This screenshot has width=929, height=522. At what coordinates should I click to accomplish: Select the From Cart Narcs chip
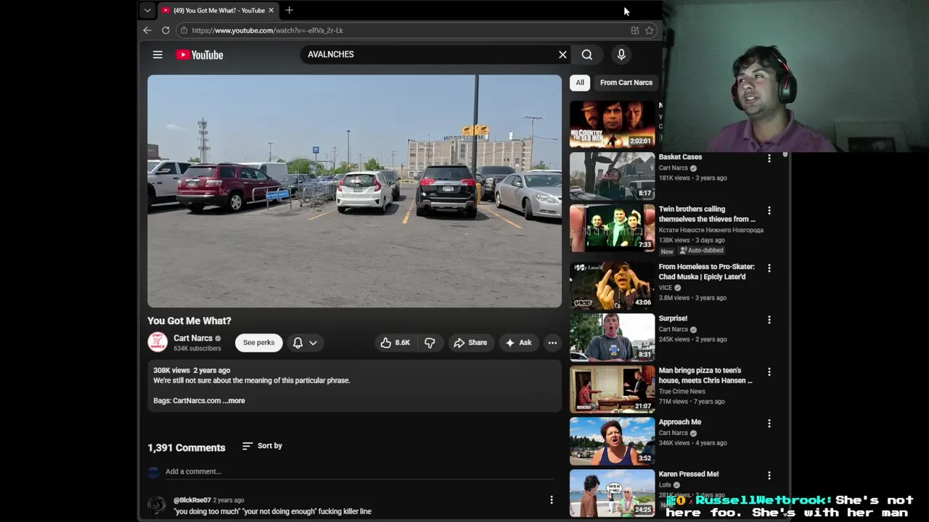(x=626, y=83)
